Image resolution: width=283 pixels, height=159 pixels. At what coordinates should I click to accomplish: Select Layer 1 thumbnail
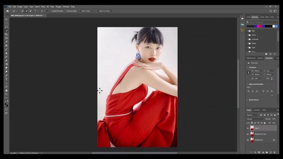(x=252, y=128)
